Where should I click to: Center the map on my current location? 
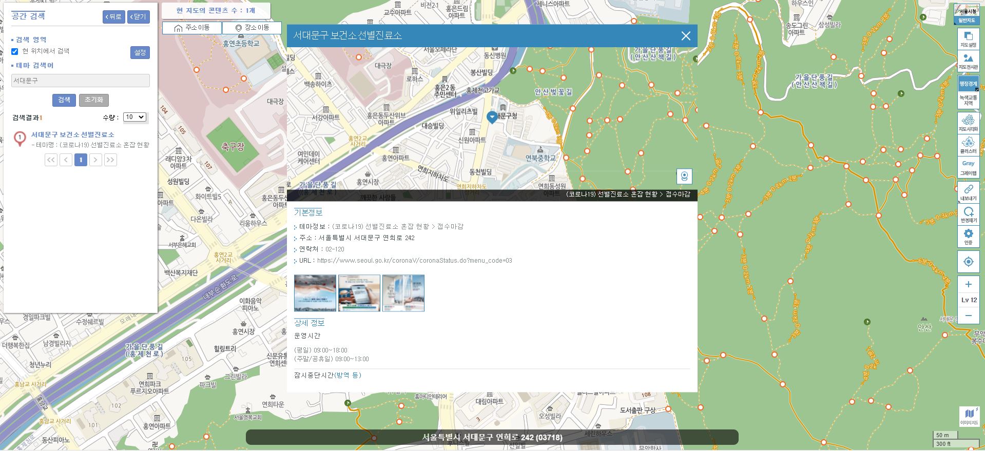968,262
